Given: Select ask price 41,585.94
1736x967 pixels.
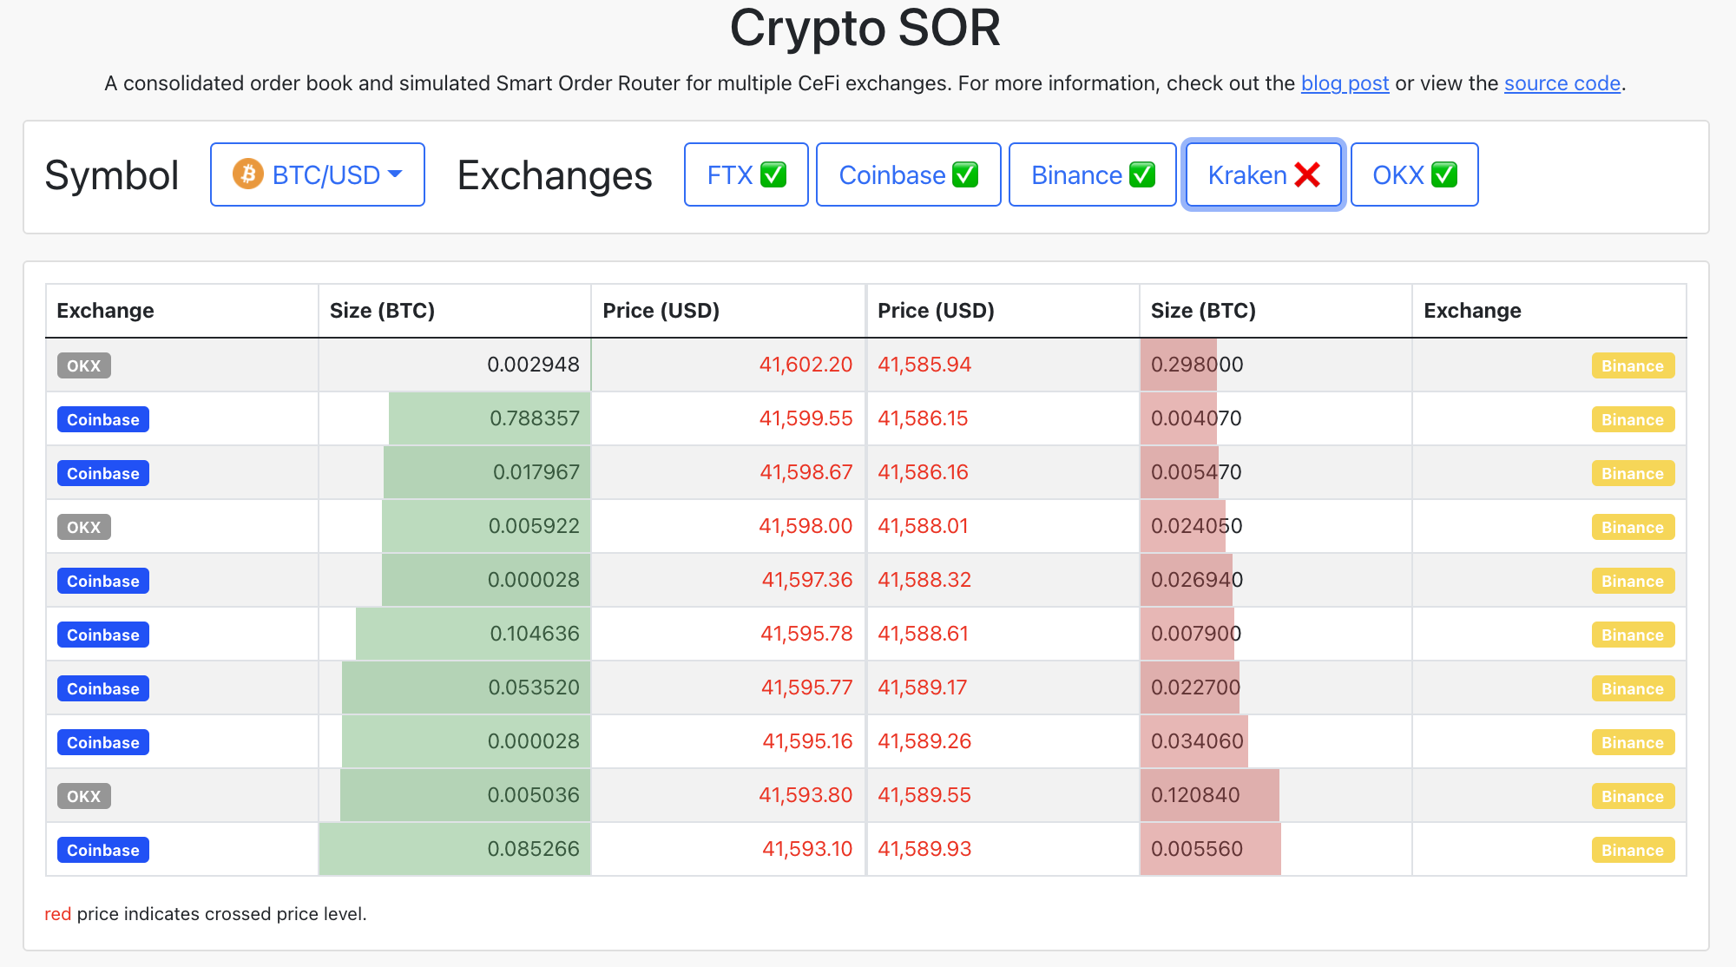Looking at the screenshot, I should click(924, 365).
